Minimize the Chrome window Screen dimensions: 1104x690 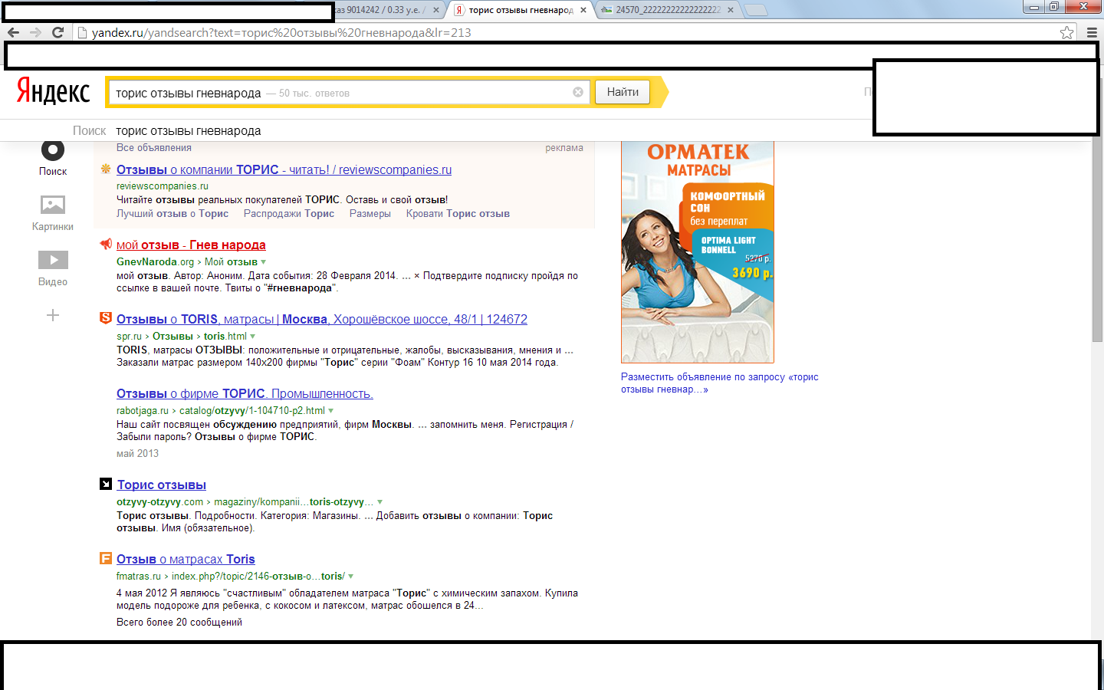pos(1033,7)
